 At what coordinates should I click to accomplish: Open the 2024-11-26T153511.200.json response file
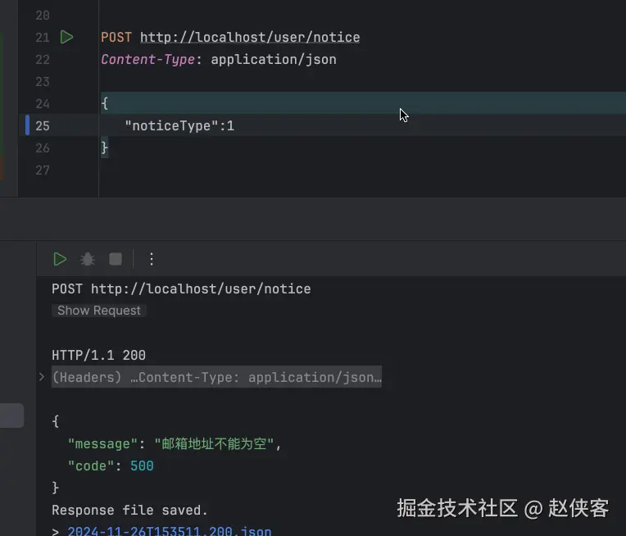[x=169, y=531]
